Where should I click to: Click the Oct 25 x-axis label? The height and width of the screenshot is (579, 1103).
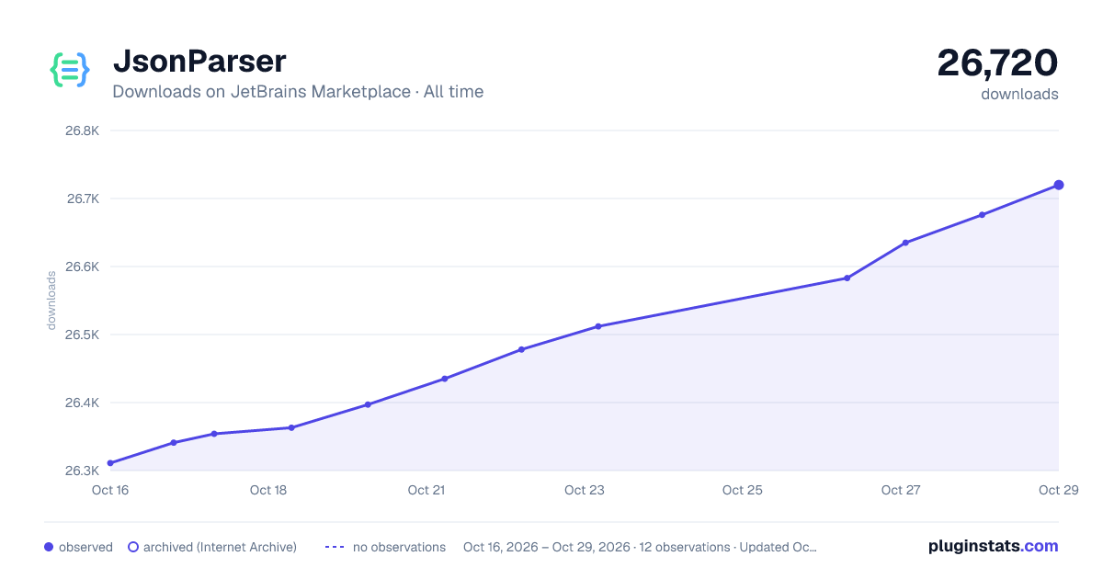[743, 490]
